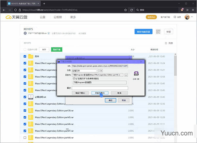Uncheck the part45.rar checkbox

pyautogui.click(x=25, y=117)
